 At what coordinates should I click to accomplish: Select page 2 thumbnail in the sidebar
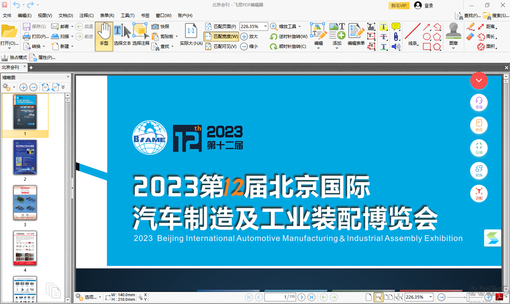click(x=25, y=157)
